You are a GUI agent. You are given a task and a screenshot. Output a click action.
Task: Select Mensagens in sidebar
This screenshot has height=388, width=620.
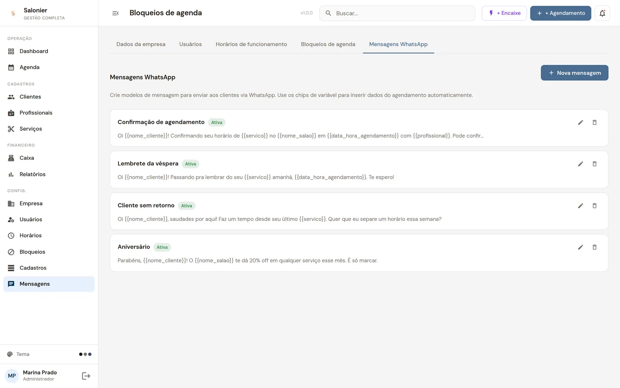pyautogui.click(x=49, y=284)
